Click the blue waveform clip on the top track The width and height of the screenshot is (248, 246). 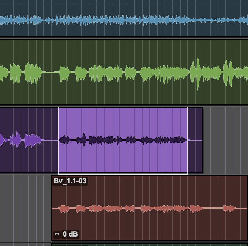[105, 20]
